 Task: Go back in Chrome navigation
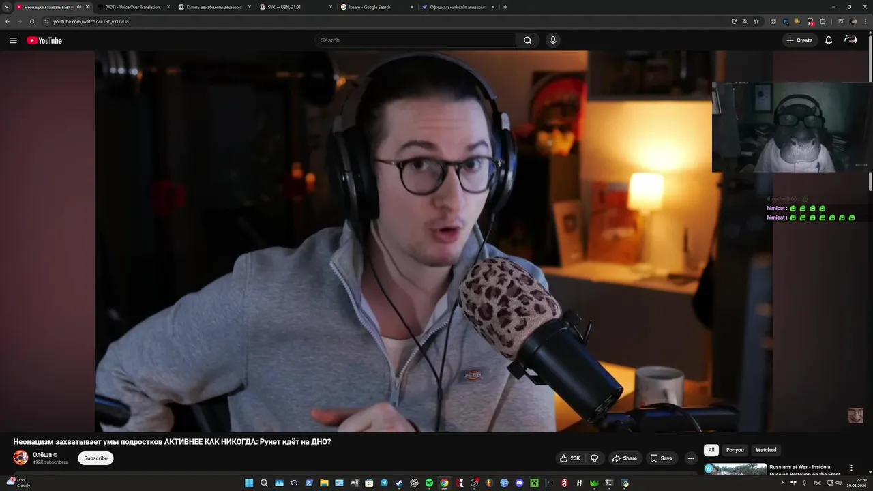click(x=8, y=21)
